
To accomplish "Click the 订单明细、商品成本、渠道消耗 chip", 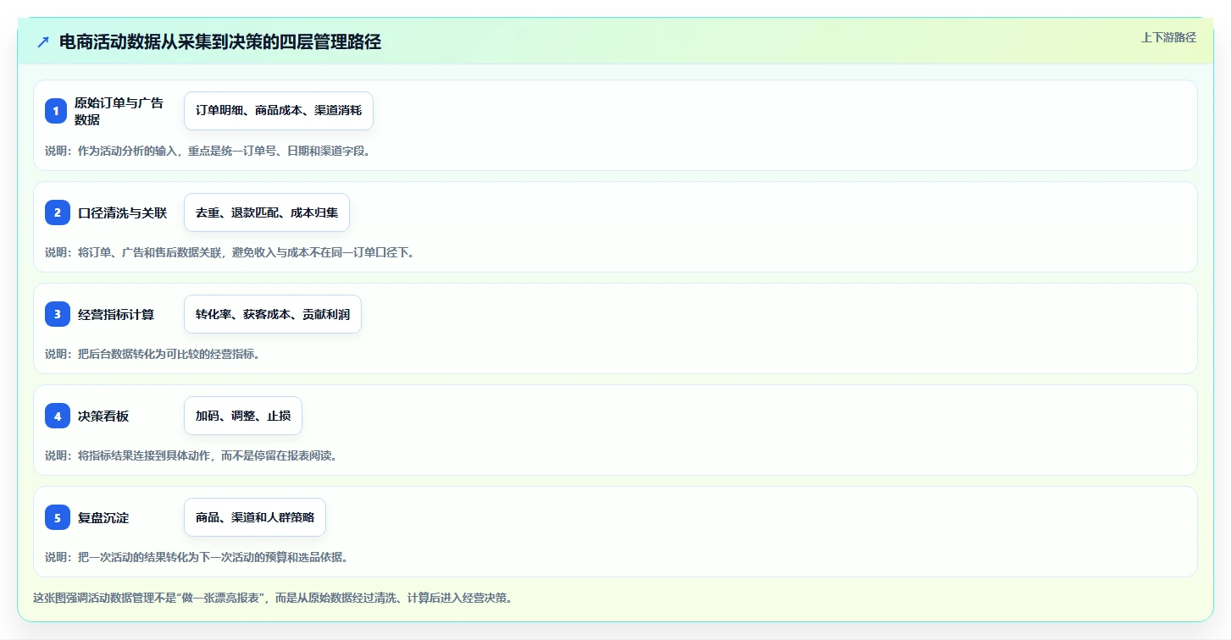I will coord(279,111).
